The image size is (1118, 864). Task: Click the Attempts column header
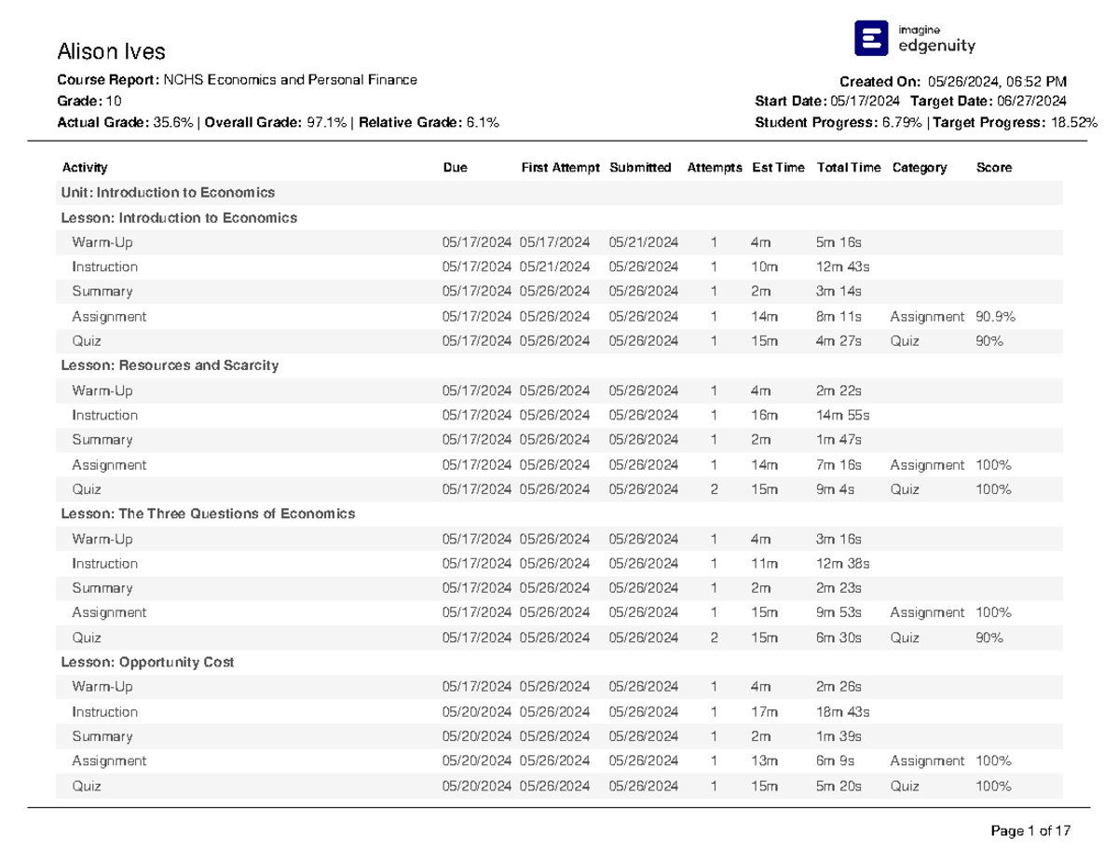click(715, 168)
